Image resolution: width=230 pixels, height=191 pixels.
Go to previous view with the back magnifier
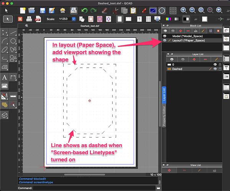click(219, 10)
